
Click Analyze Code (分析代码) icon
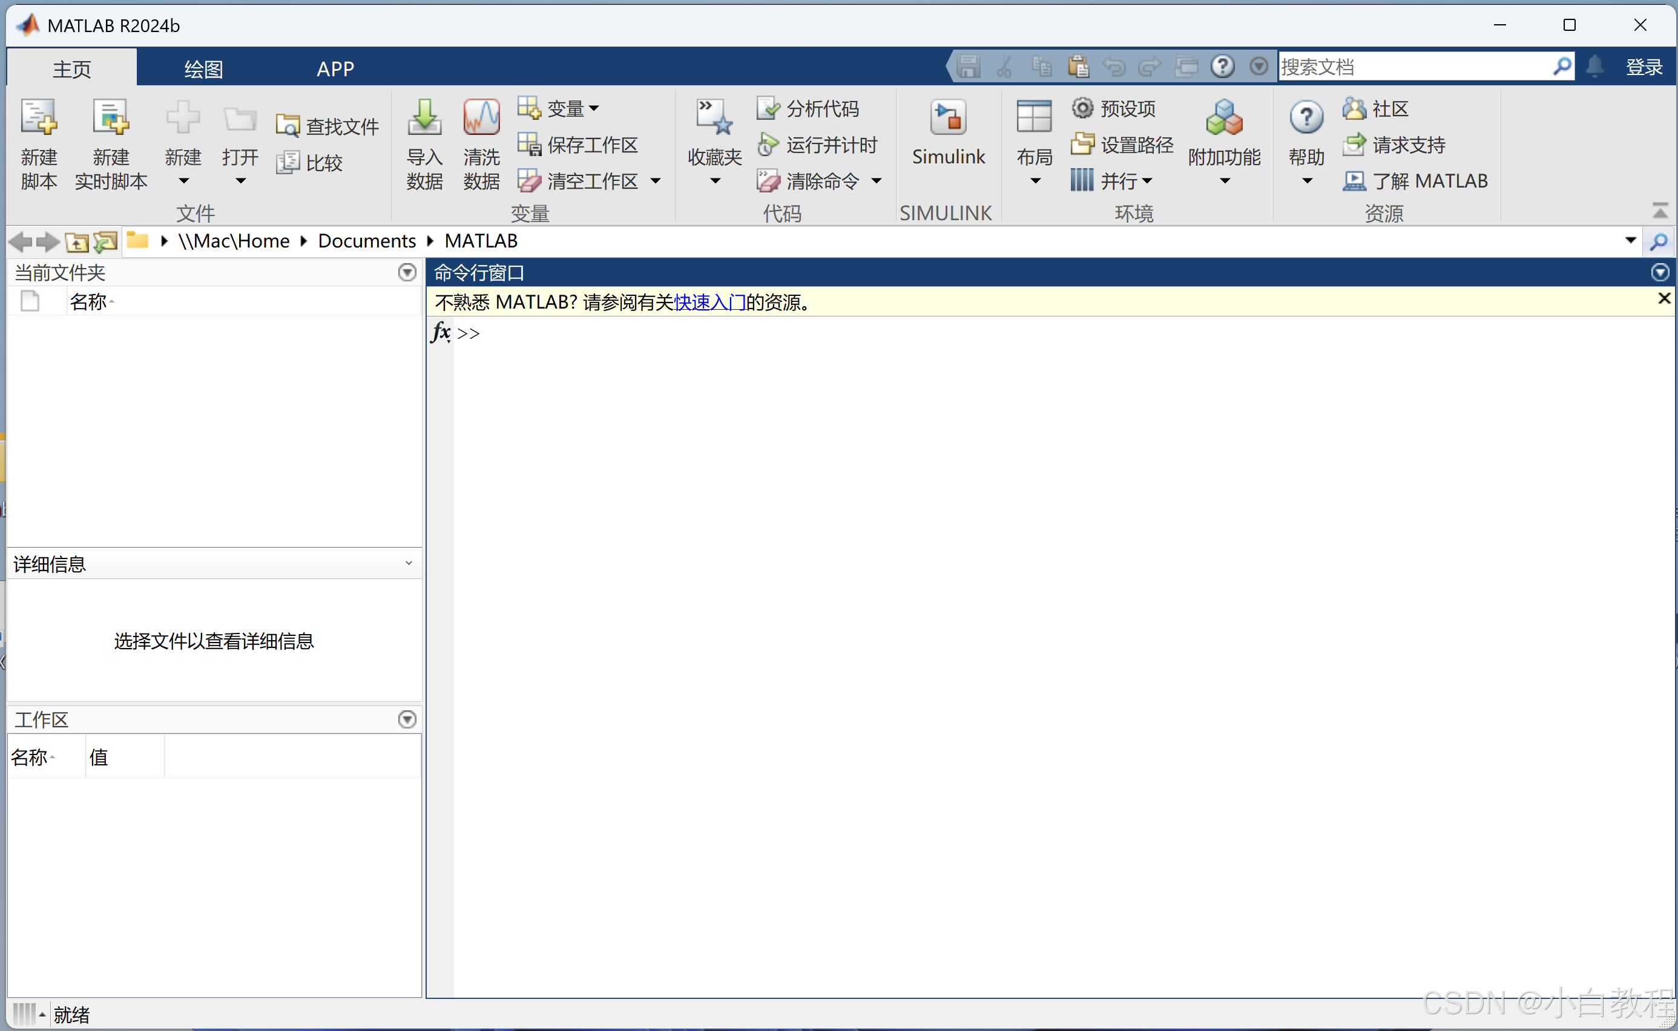tap(768, 108)
